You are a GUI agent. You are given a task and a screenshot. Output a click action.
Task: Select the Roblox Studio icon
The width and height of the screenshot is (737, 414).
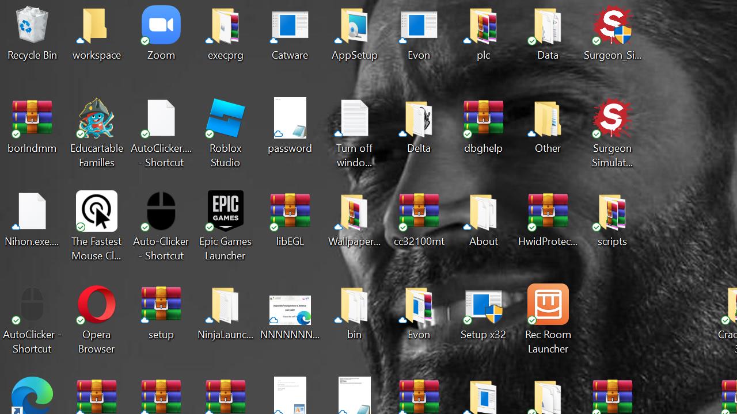pyautogui.click(x=225, y=119)
